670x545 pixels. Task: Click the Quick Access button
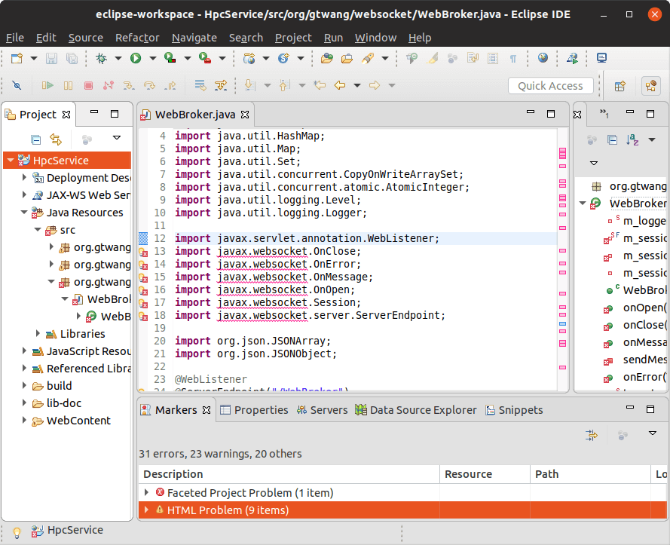pyautogui.click(x=550, y=85)
